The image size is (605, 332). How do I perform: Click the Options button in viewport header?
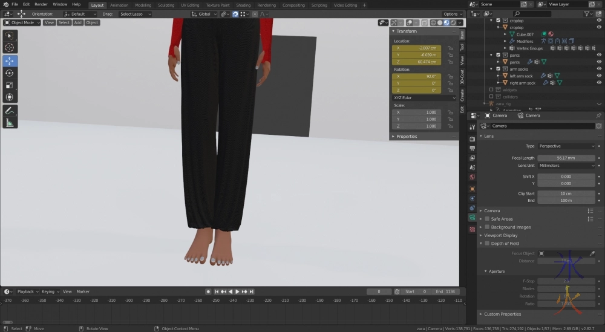pos(452,14)
